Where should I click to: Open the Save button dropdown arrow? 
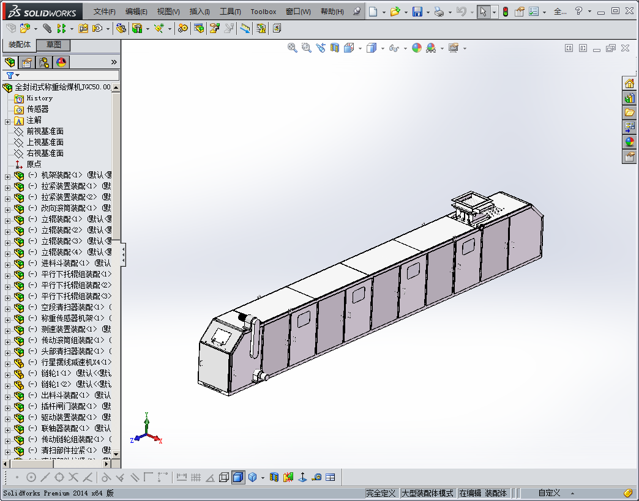click(428, 12)
